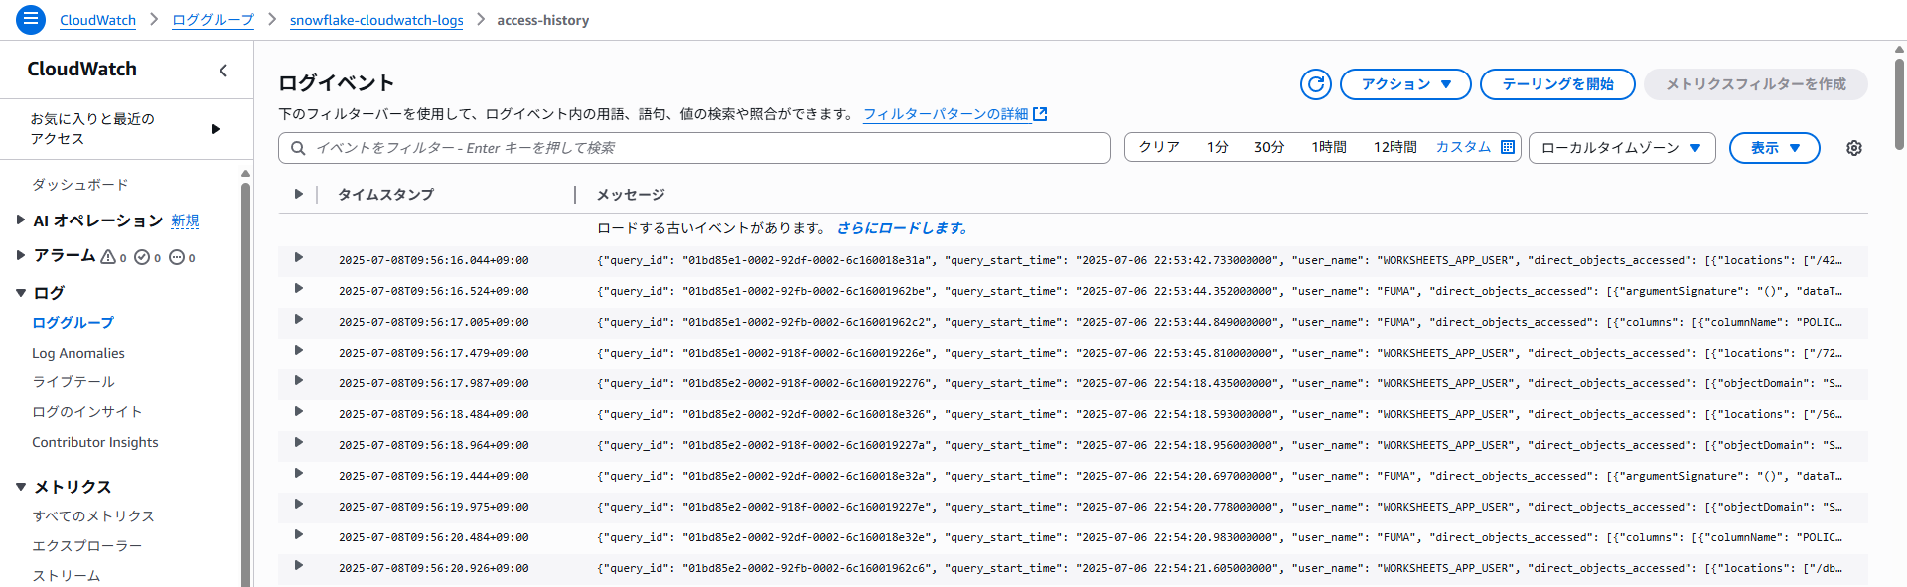Refresh the log events list
The width and height of the screenshot is (1907, 587).
point(1316,84)
